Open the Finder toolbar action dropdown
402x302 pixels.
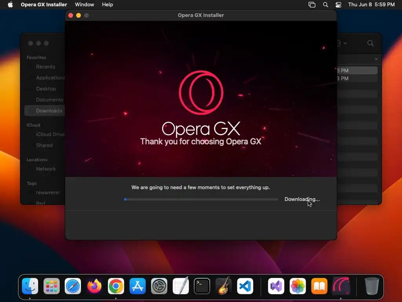point(342,43)
